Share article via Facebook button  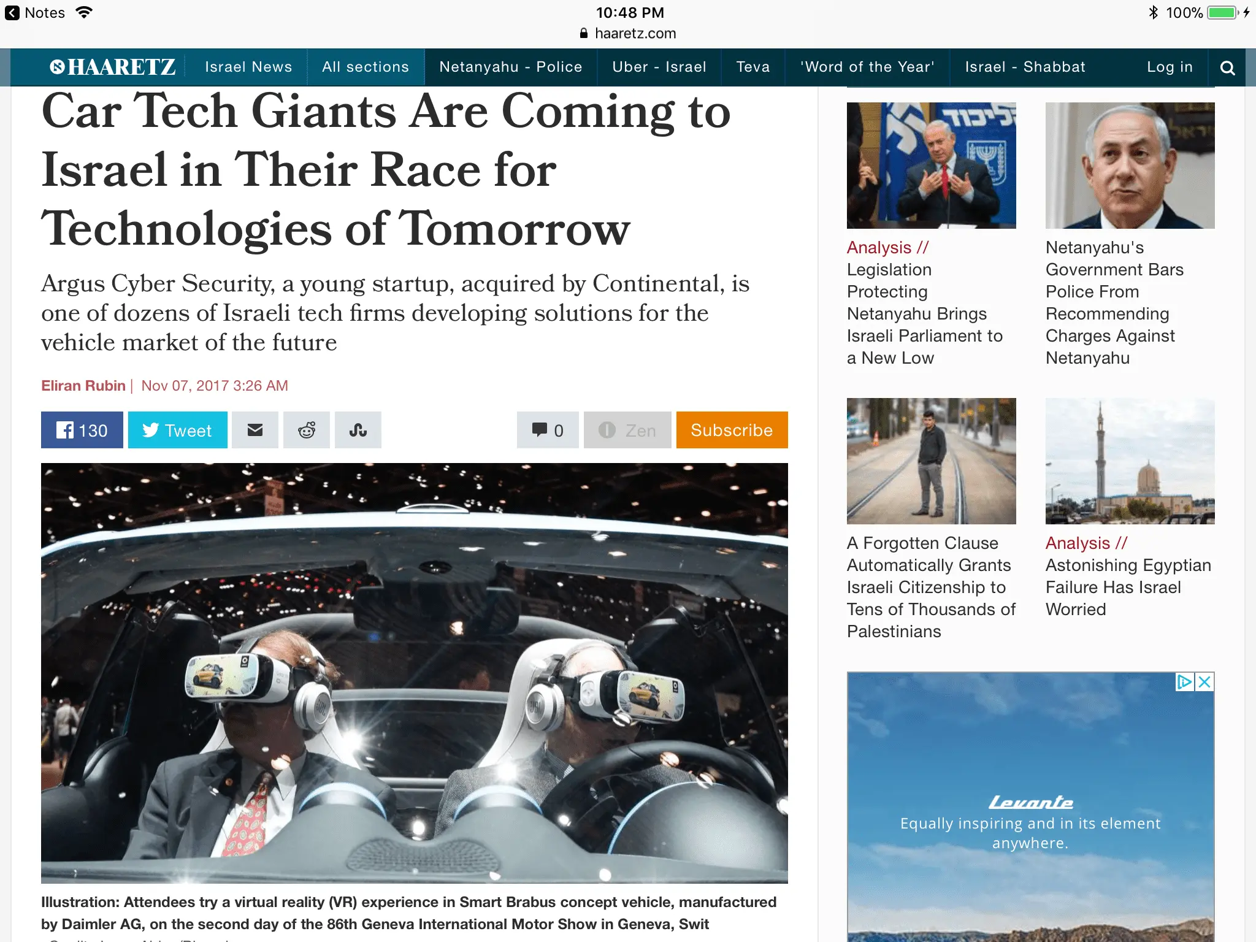82,430
